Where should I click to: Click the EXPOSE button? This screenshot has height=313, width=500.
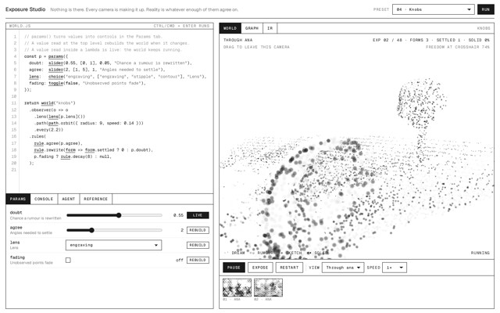pos(260,268)
